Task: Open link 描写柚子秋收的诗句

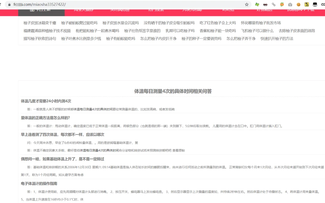Action: click(40, 39)
